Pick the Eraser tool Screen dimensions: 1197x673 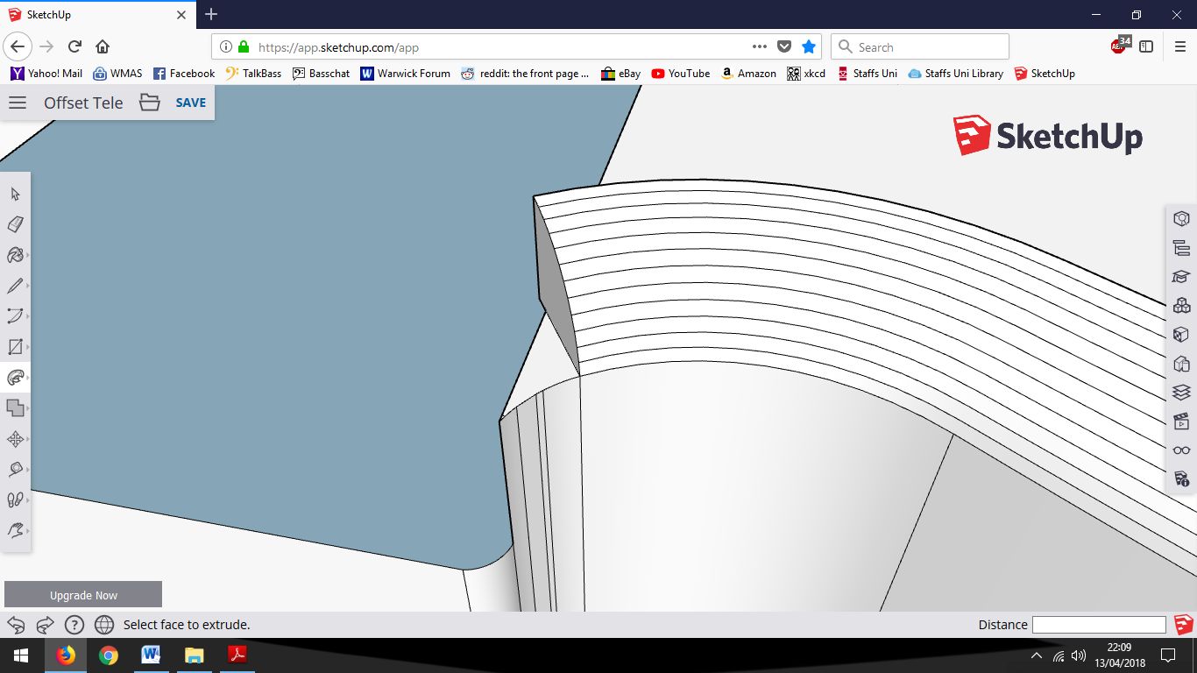pyautogui.click(x=15, y=224)
